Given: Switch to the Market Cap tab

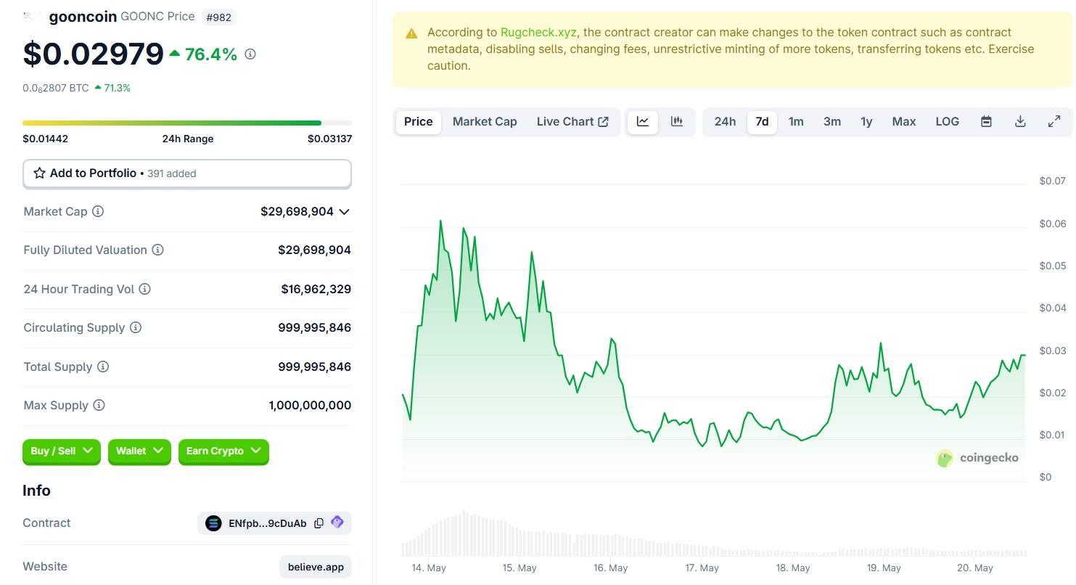Looking at the screenshot, I should pyautogui.click(x=485, y=122).
